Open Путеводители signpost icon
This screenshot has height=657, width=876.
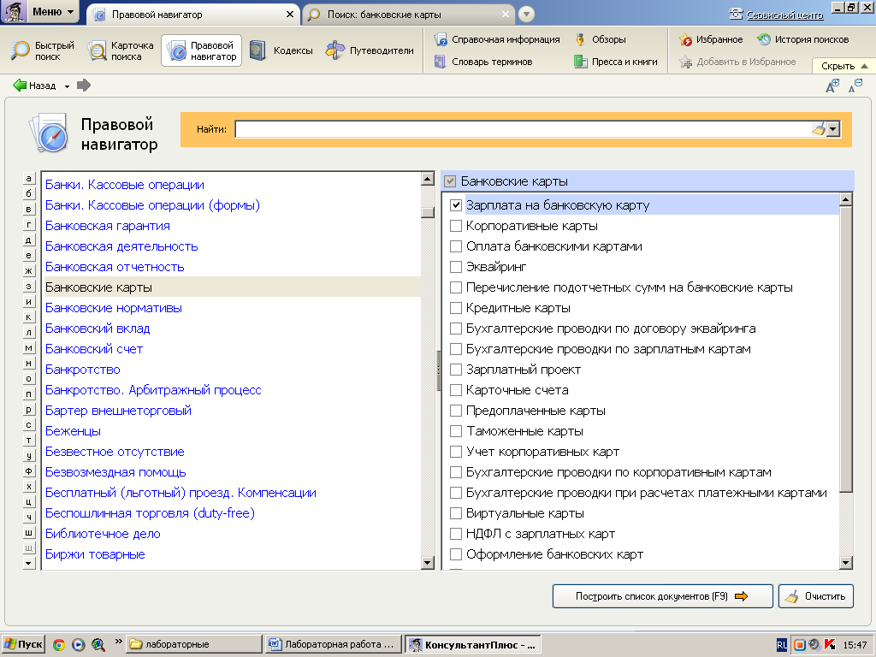(334, 50)
